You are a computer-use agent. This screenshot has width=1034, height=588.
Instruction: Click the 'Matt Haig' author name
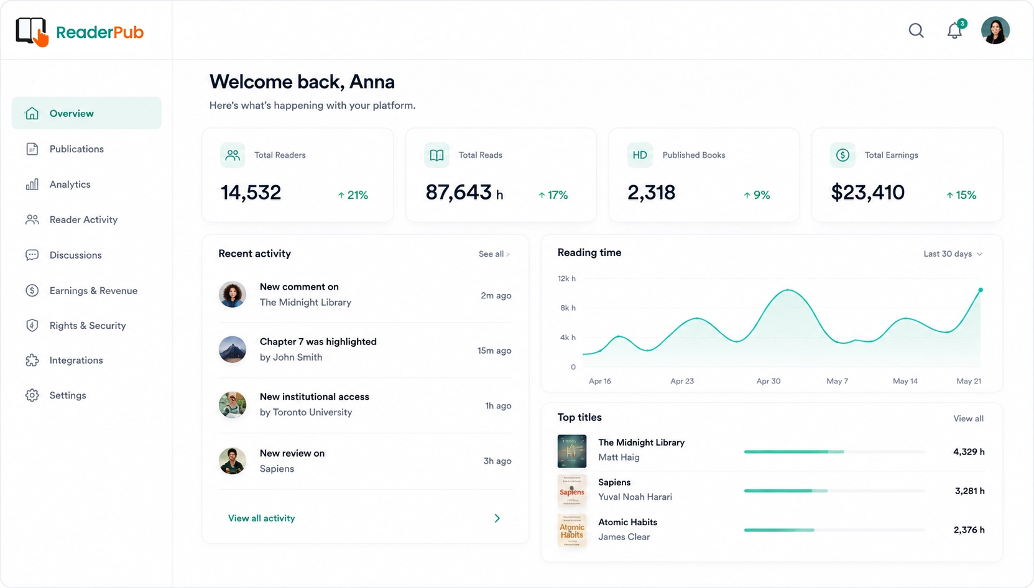(619, 457)
